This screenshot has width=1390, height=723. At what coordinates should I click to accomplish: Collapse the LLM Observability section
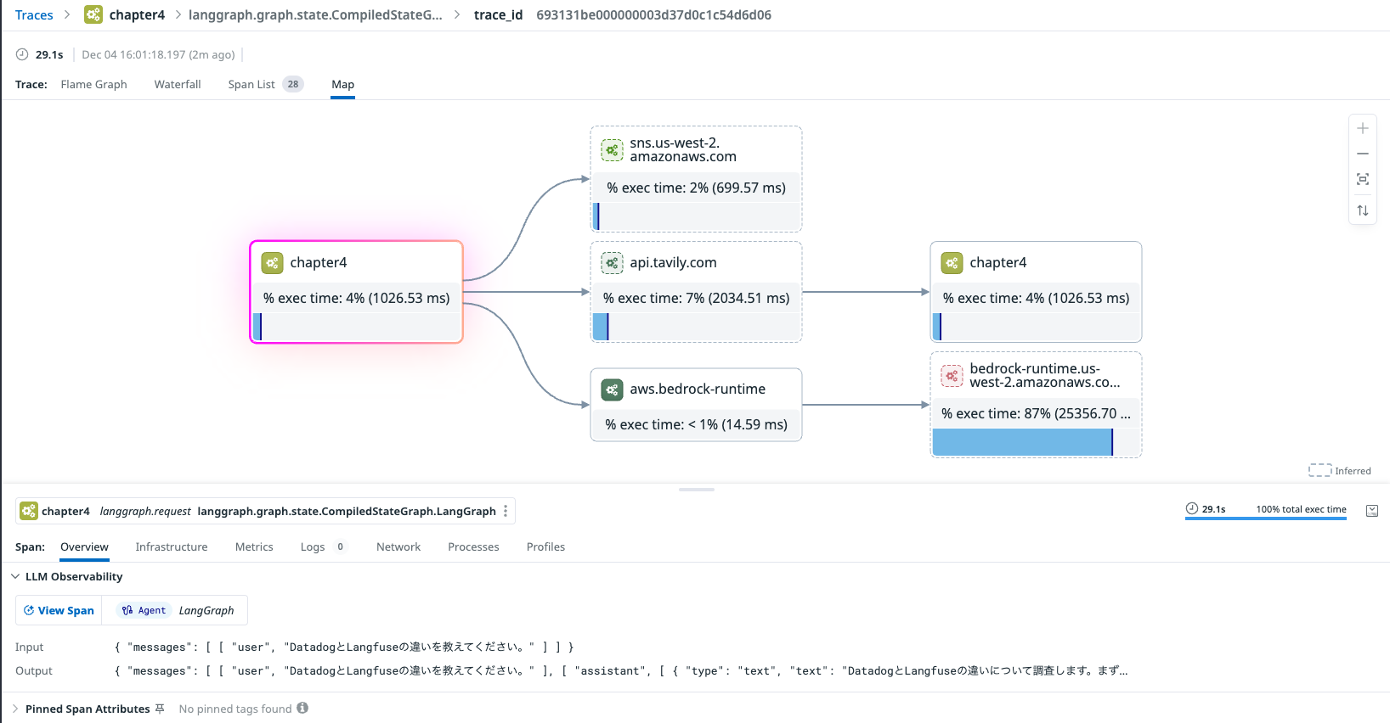click(15, 576)
